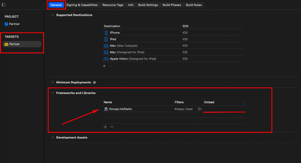Viewport: 301px width, 163px height.
Task: Select the Partner project label
Action: point(14,24)
